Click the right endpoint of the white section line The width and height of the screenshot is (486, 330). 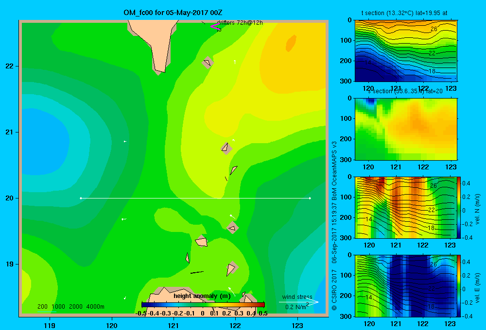click(310, 198)
